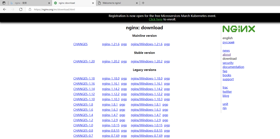Download nginx-1.18.0 legacy source

[x=111, y=78]
